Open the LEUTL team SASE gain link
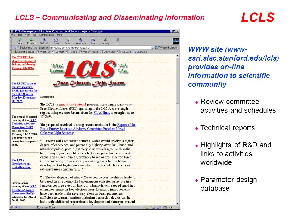Viewport: 289px width, 217px height. click(x=25, y=92)
